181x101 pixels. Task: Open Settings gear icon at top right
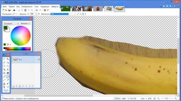click(174, 6)
